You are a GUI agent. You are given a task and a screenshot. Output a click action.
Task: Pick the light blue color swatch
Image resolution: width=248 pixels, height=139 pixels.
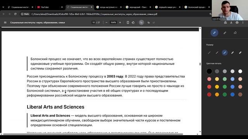tap(232, 79)
